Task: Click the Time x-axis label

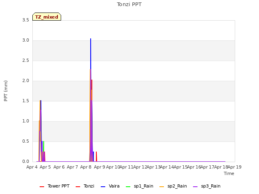Action: [x=229, y=173]
